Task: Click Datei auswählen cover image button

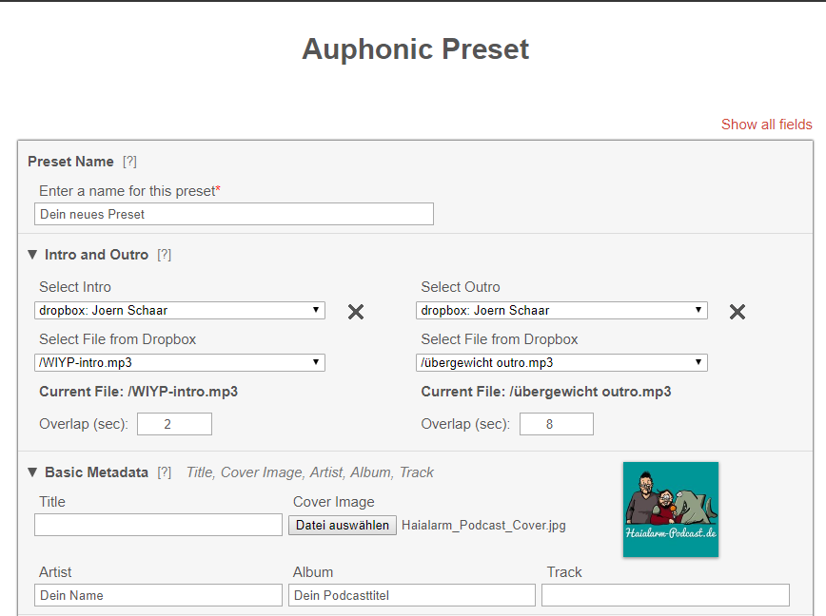Action: click(343, 525)
